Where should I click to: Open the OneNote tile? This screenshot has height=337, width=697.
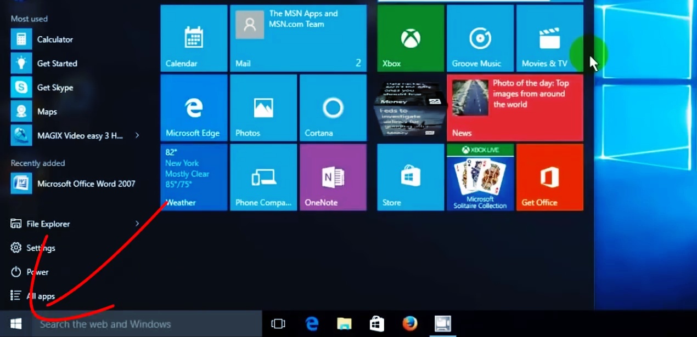[x=333, y=178]
